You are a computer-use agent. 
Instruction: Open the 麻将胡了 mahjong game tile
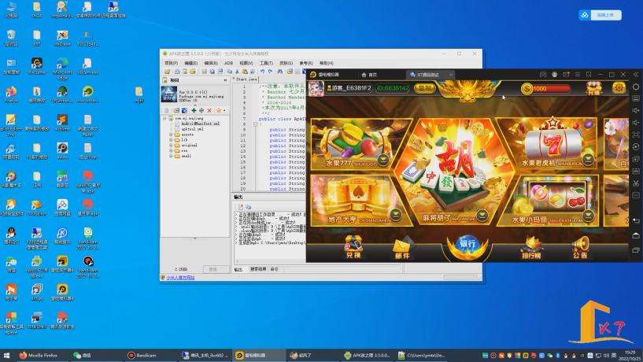click(453, 172)
